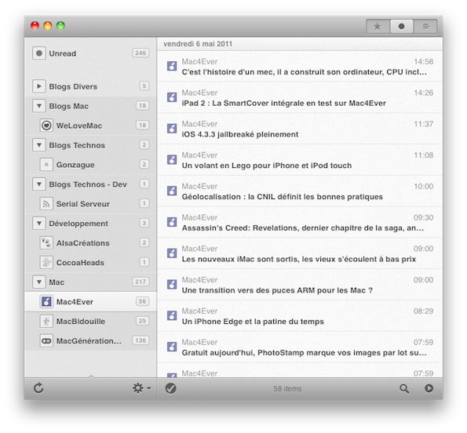
Task: Click the next item arrow icon
Action: [x=429, y=388]
